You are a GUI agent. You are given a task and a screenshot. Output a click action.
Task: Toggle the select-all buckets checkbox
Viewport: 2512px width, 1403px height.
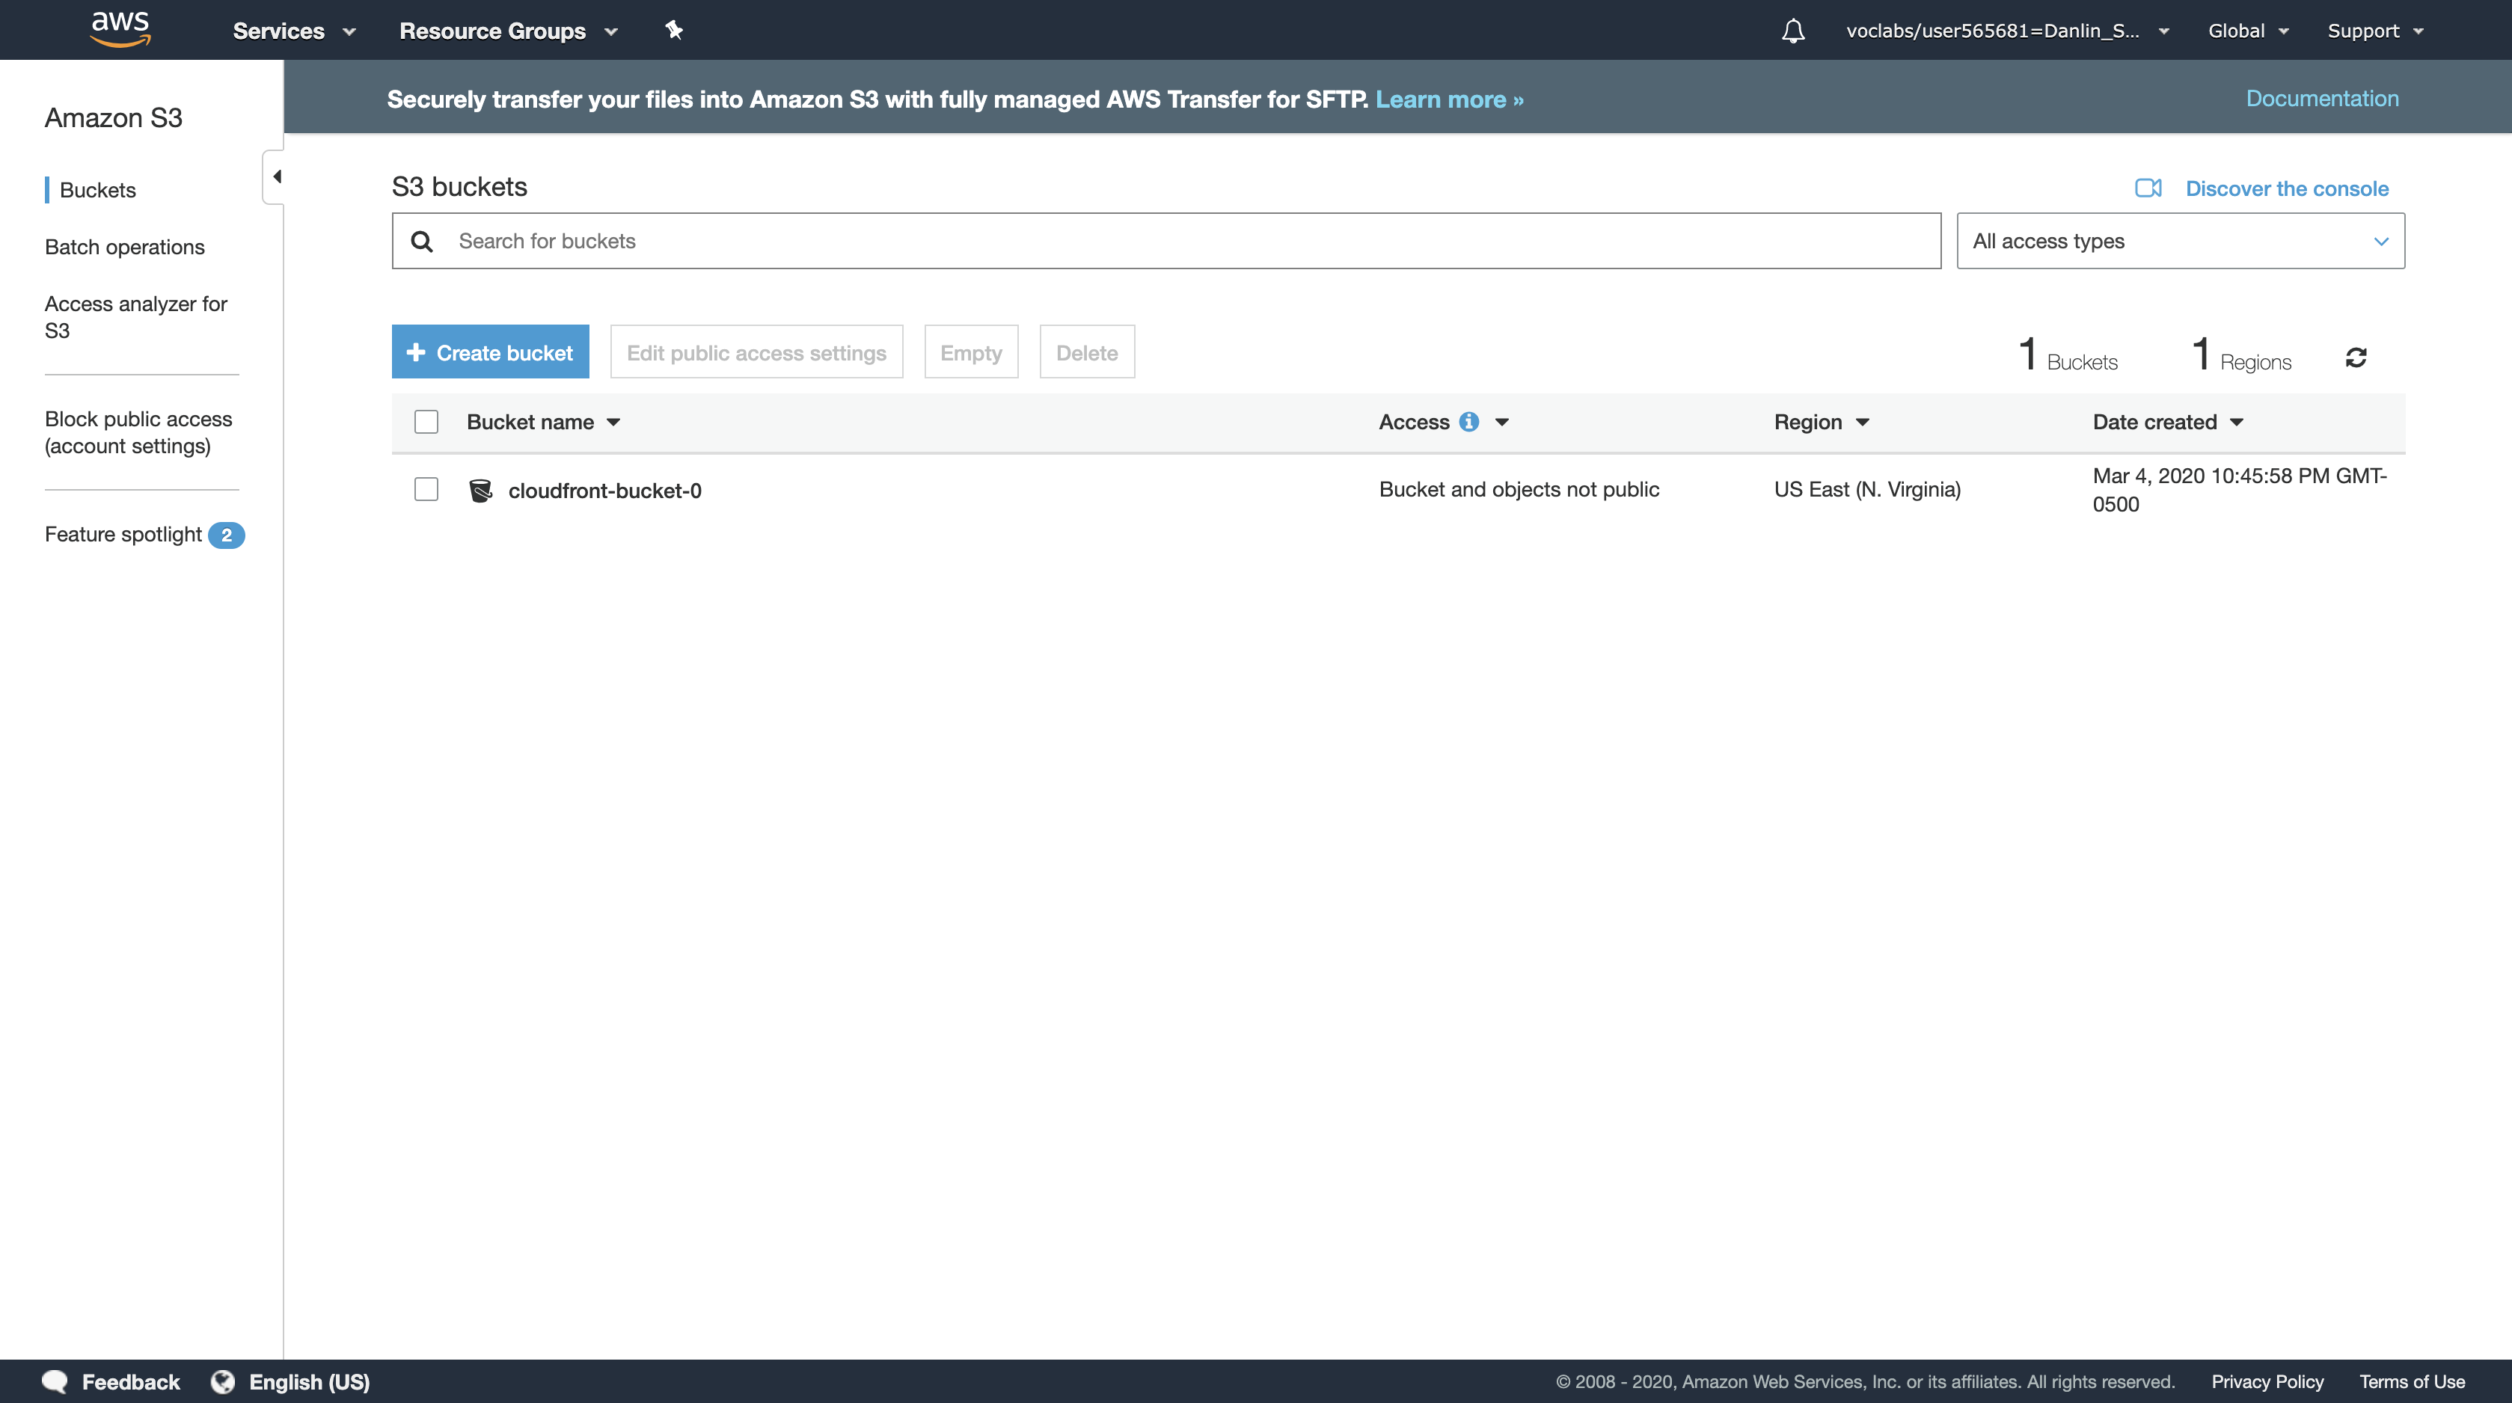click(x=426, y=422)
